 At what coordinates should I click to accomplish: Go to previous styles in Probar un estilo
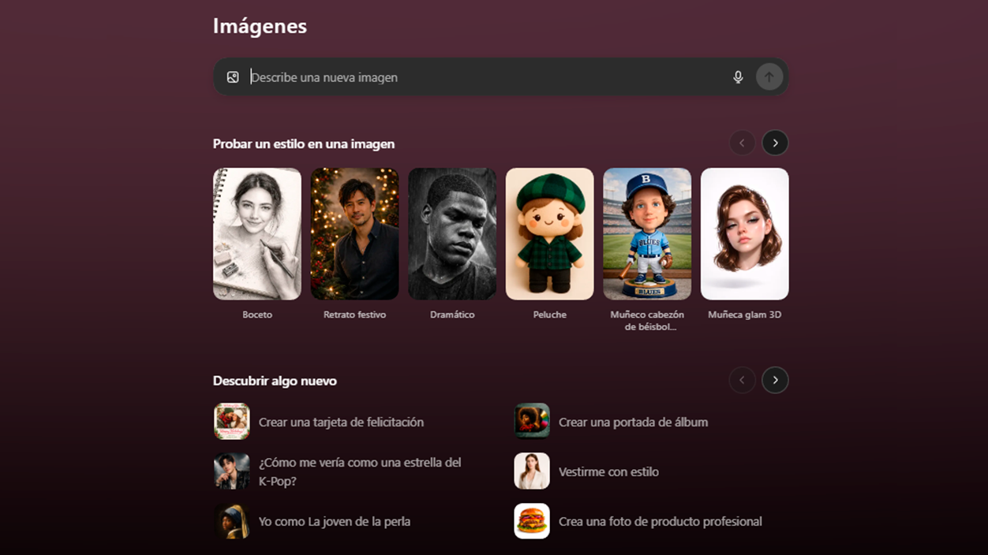coord(742,143)
